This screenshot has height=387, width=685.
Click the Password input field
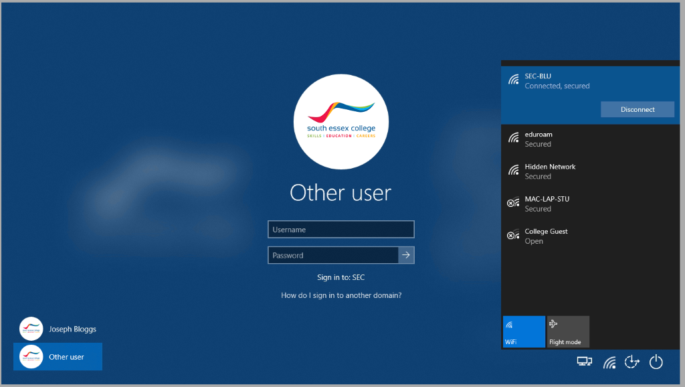333,255
